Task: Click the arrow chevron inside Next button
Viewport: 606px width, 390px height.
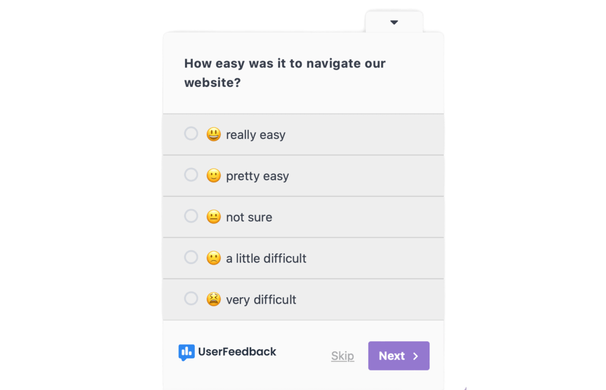Action: point(415,356)
